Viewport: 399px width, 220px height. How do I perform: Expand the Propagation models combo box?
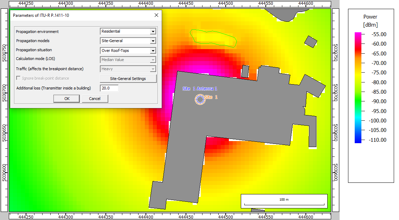pyautogui.click(x=153, y=41)
